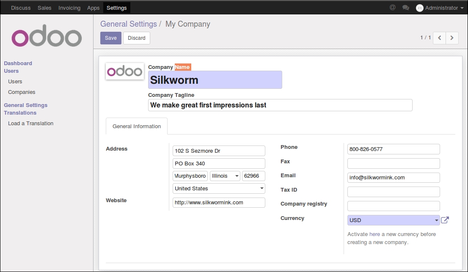
Task: Focus the empty Company registry field
Action: (394, 206)
